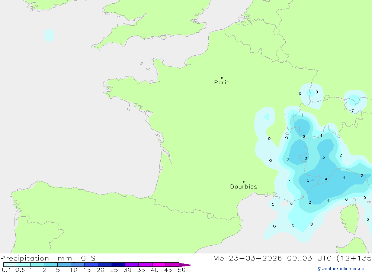Click the Dourbies location dot marker
Viewport: 372px width, 272px height.
tap(244, 182)
